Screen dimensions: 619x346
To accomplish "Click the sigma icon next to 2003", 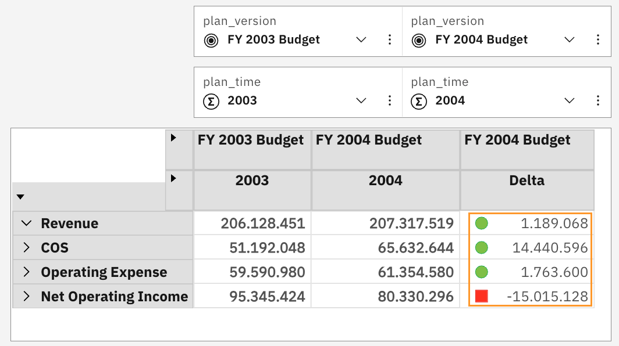I will tap(211, 101).
